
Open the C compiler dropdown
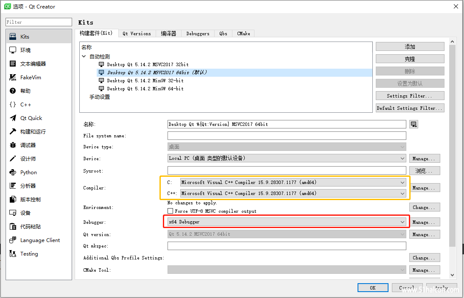pyautogui.click(x=293, y=182)
